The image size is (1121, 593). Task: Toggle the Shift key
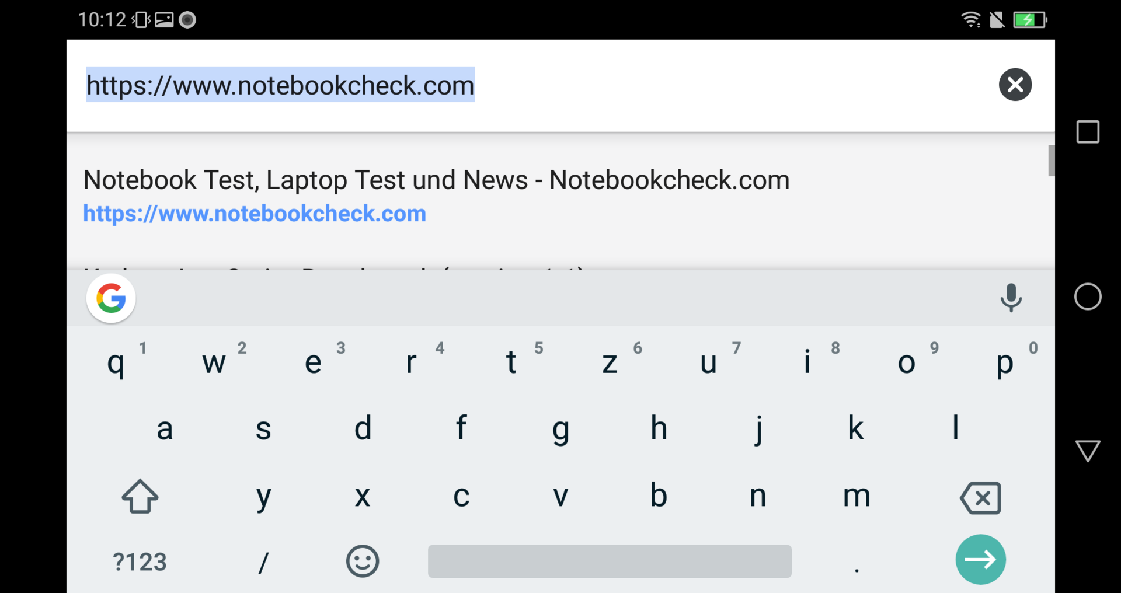[x=140, y=497]
